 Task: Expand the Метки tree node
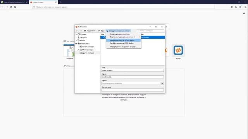click(x=76, y=41)
